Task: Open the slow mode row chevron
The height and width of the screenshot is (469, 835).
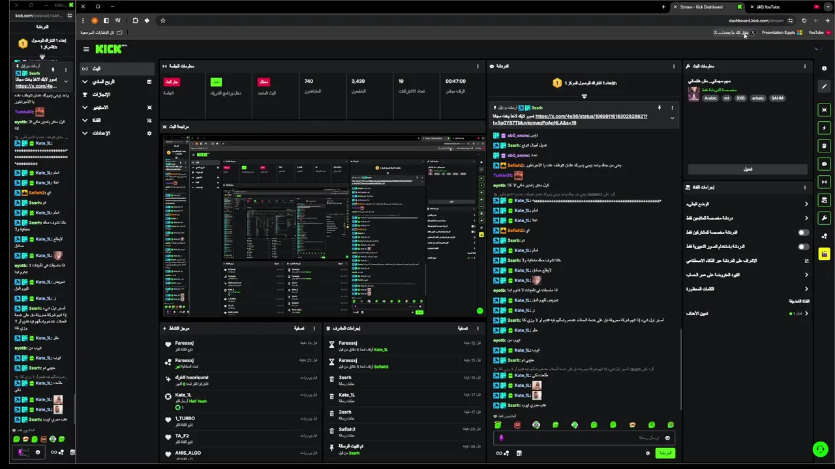Action: click(806, 204)
